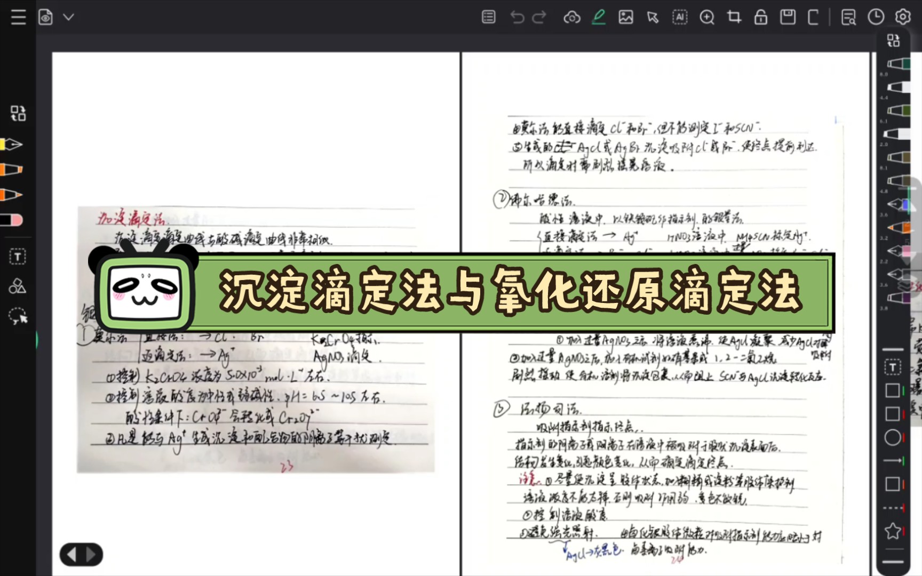Select the star shape tool

pyautogui.click(x=893, y=531)
